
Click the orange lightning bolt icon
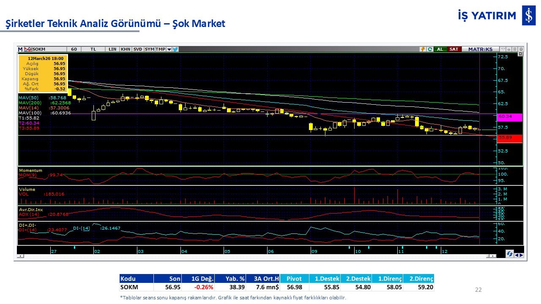coord(422,49)
